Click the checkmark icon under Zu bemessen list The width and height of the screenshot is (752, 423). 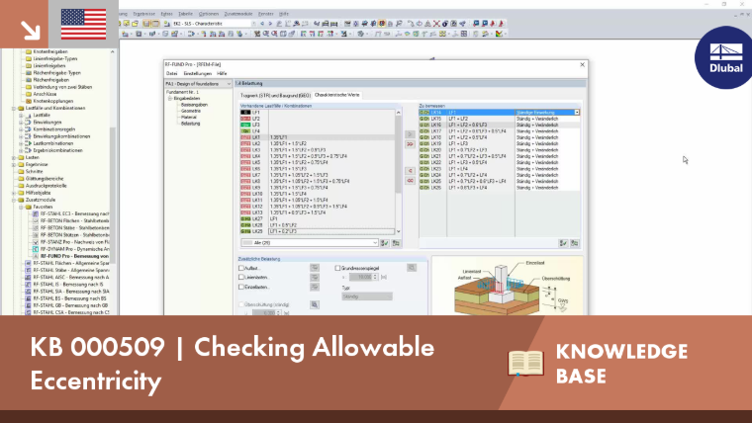[x=563, y=243]
